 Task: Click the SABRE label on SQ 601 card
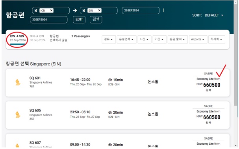(x=208, y=74)
